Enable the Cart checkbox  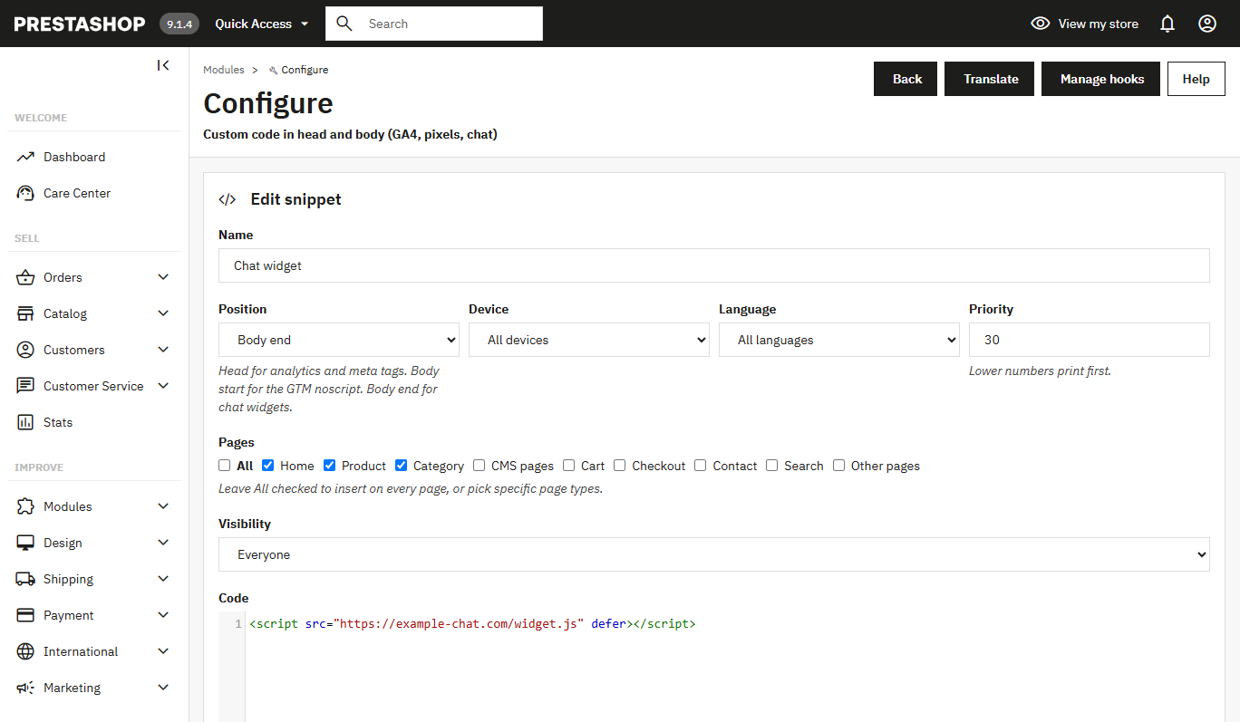(568, 466)
